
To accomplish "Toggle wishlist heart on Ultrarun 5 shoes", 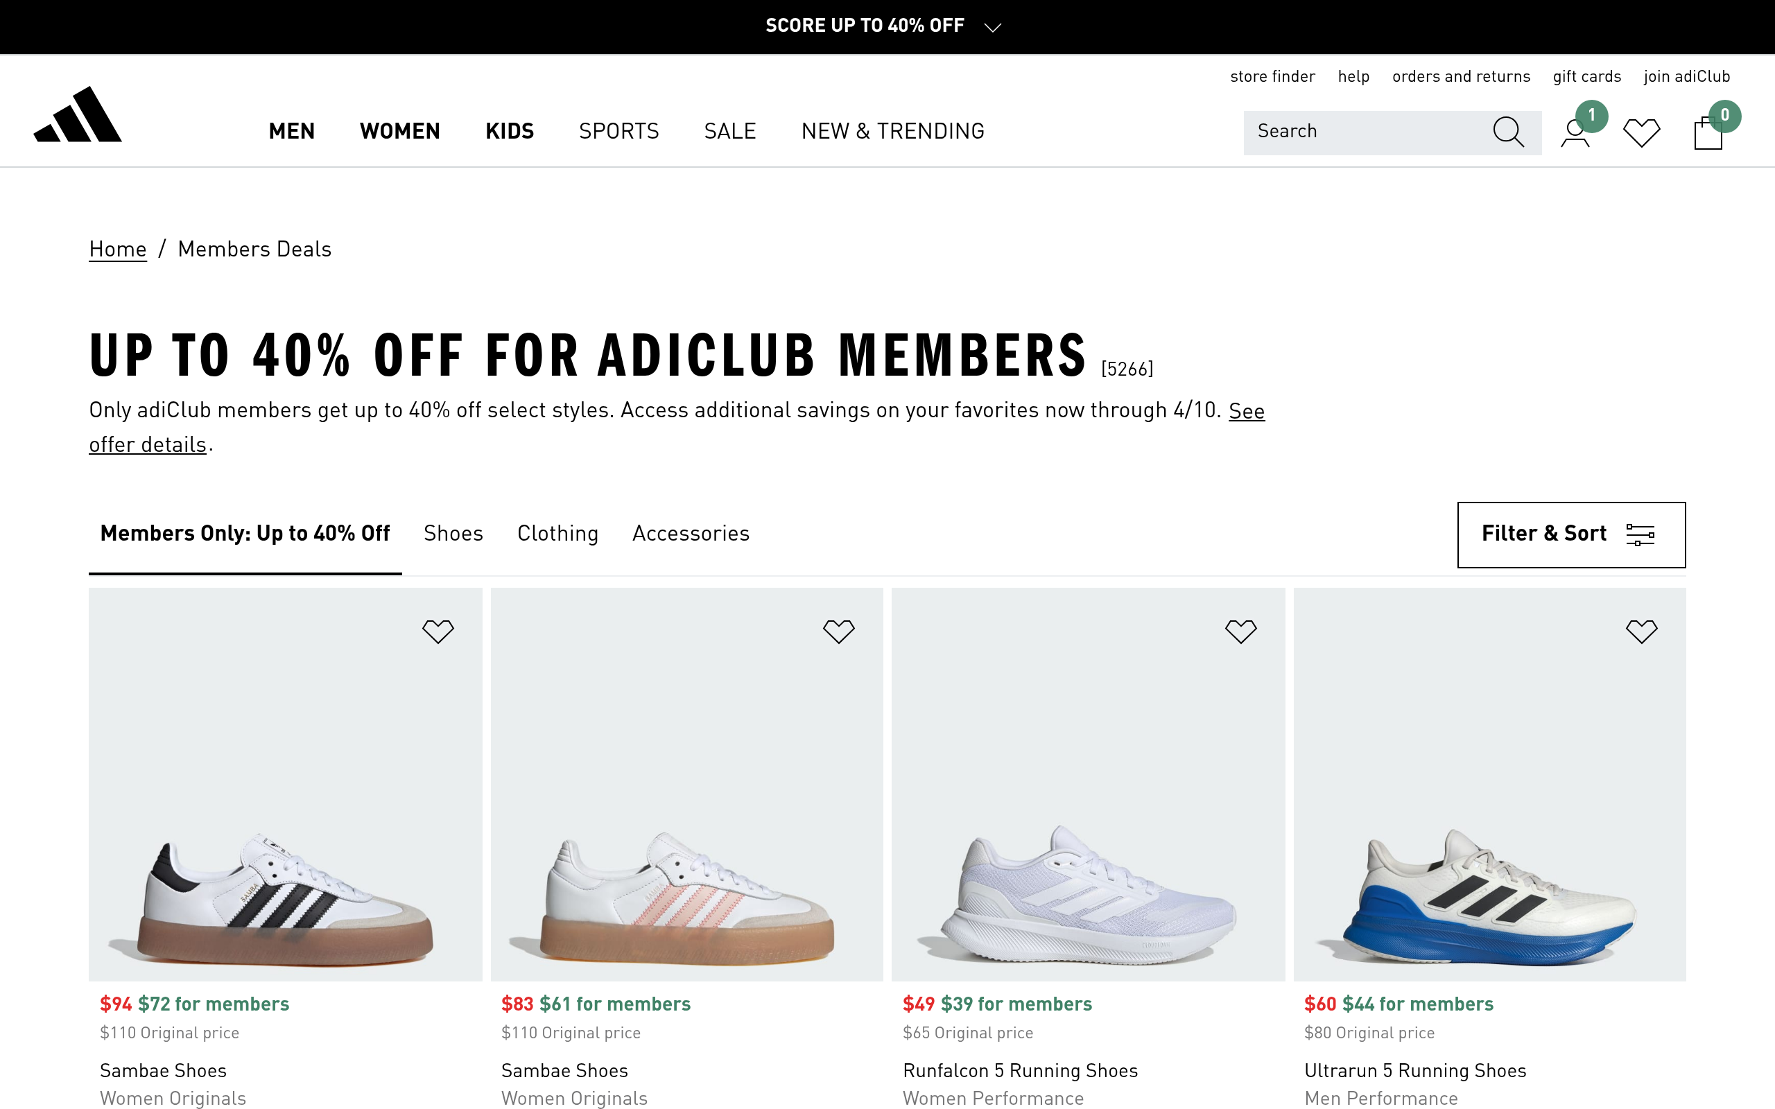I will click(1640, 631).
